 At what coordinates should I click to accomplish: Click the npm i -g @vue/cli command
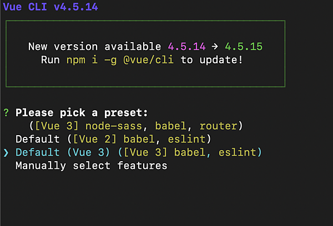pyautogui.click(x=120, y=60)
